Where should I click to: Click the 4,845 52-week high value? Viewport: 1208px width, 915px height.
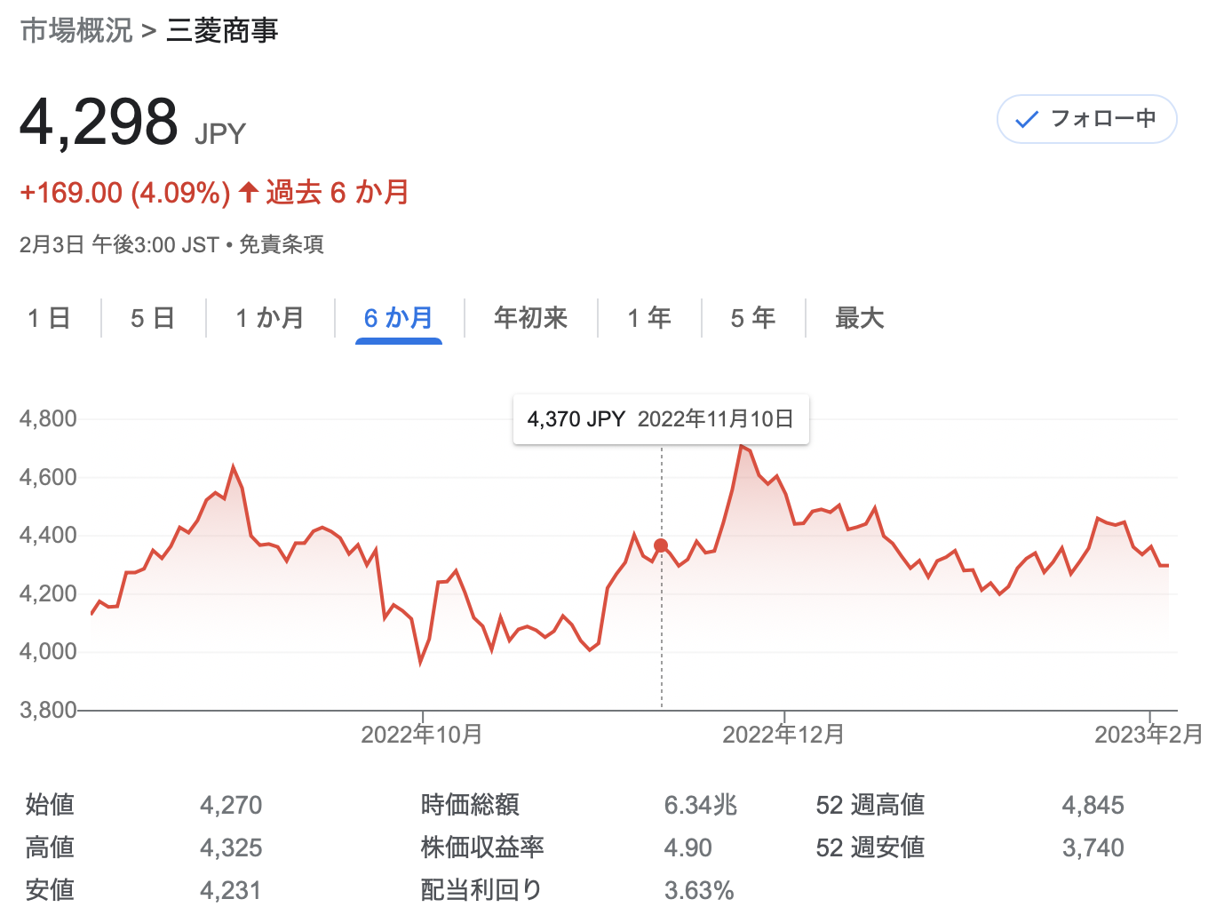(1093, 805)
